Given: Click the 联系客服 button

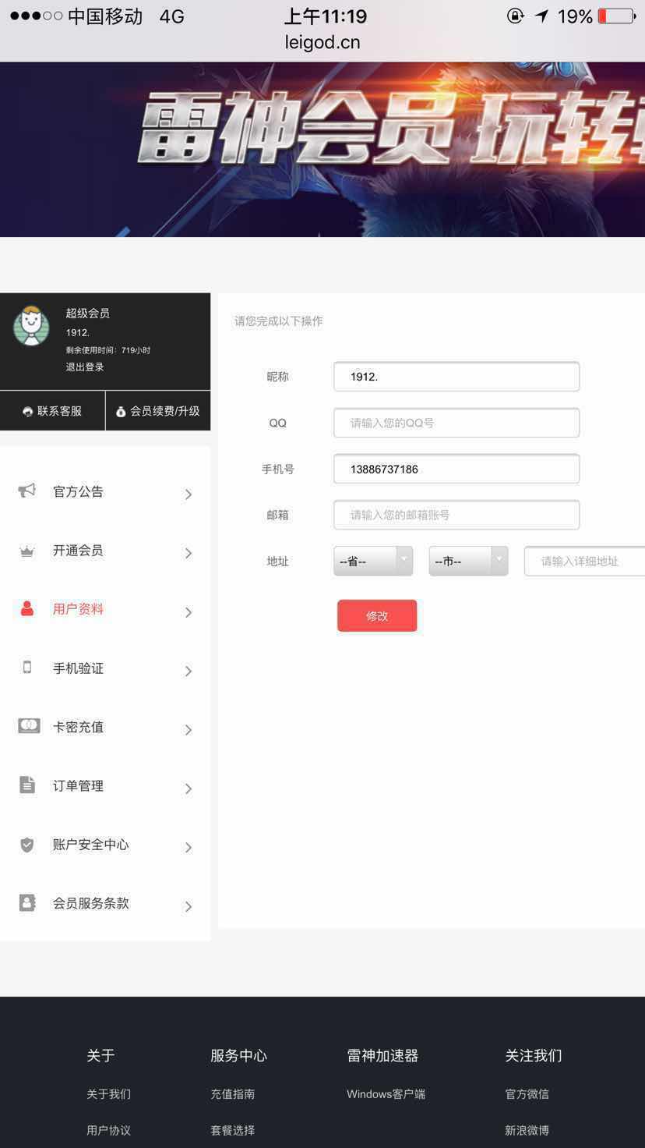Looking at the screenshot, I should click(x=52, y=411).
